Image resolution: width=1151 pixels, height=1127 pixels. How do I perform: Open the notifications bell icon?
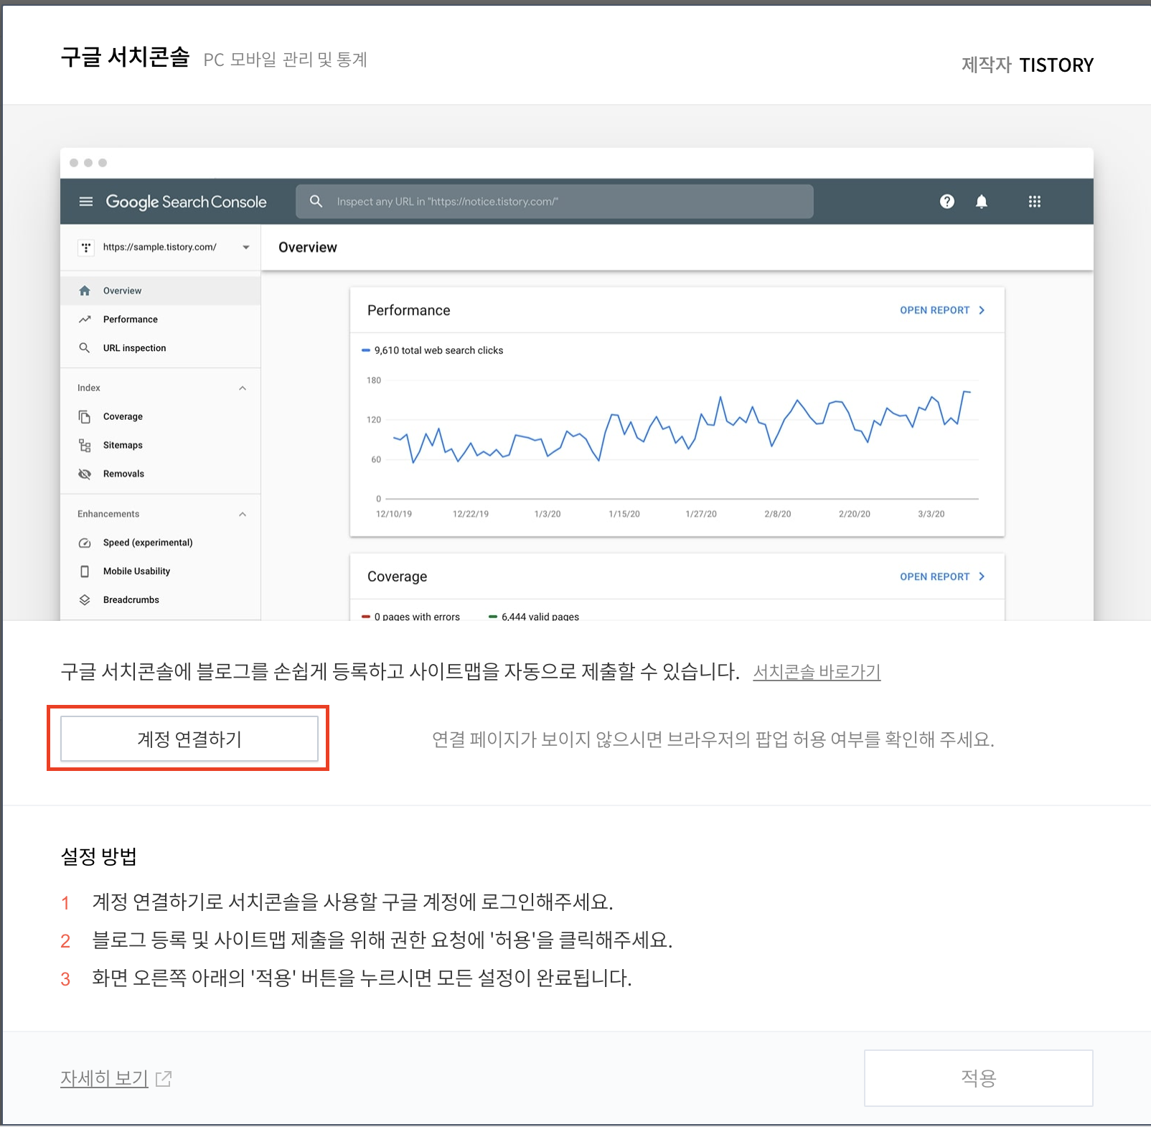(x=982, y=202)
